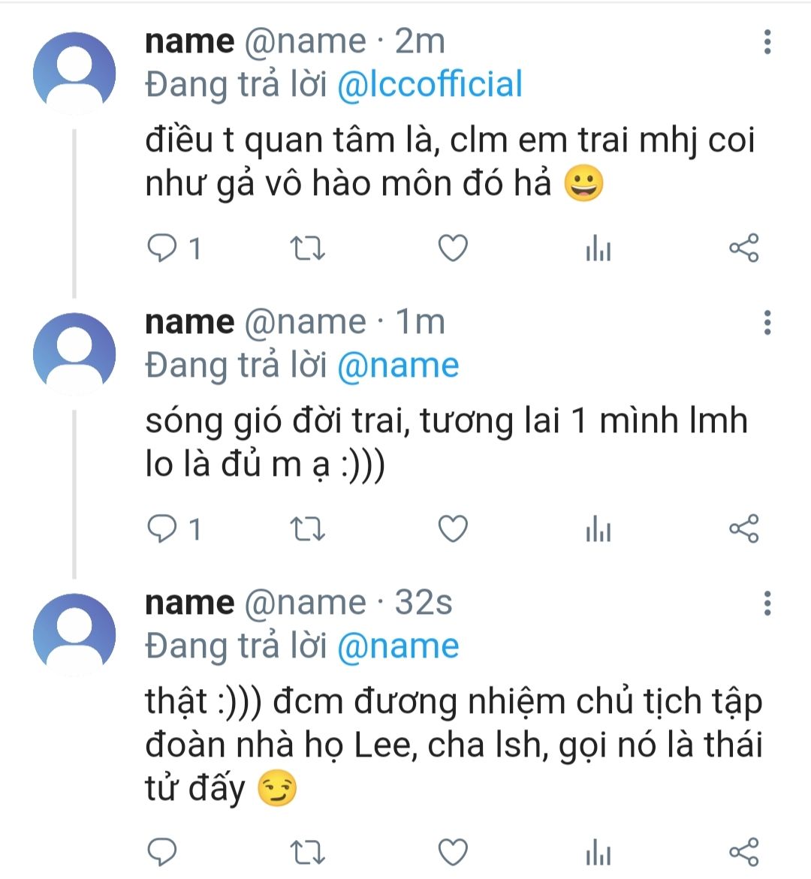Retweet the tweet posted 32s ago
Viewport: 811px width, 879px height.
pos(307,853)
